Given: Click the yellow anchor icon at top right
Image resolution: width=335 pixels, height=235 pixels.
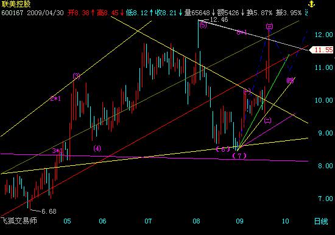Looking at the screenshot, I should tap(311, 4).
